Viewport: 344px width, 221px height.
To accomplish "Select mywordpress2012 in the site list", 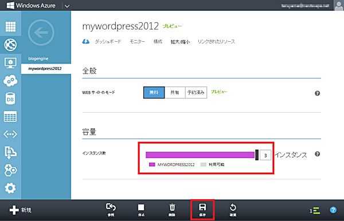I will tap(46, 69).
